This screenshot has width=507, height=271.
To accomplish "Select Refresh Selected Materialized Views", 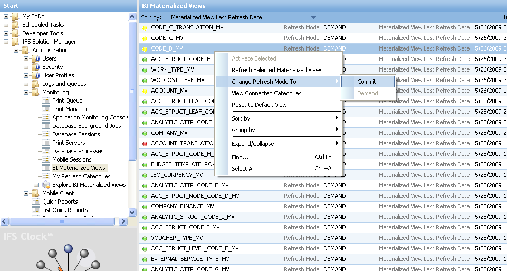I will tap(277, 70).
